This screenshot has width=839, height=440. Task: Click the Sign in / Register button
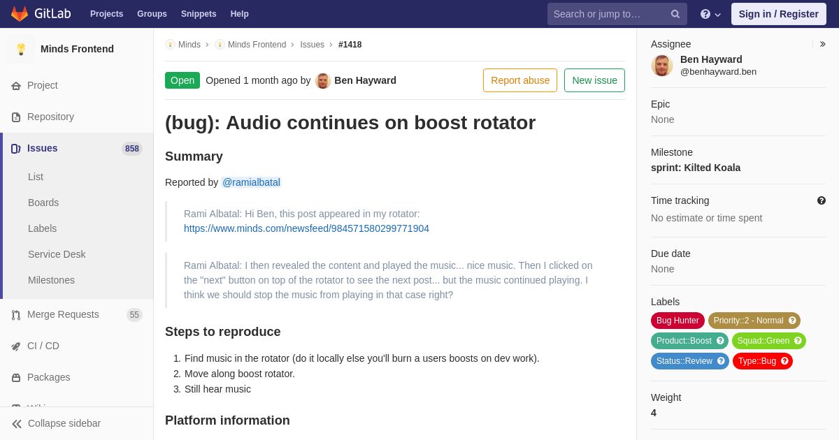(778, 14)
